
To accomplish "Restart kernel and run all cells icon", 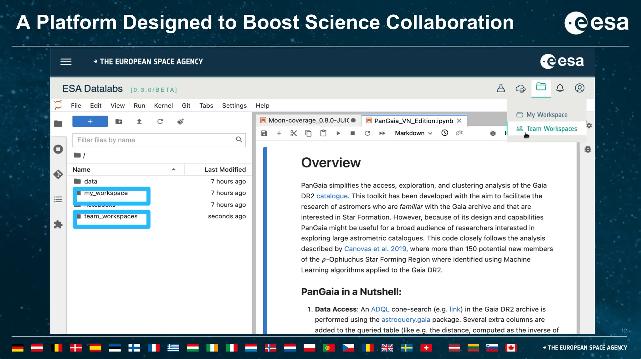I will [382, 133].
